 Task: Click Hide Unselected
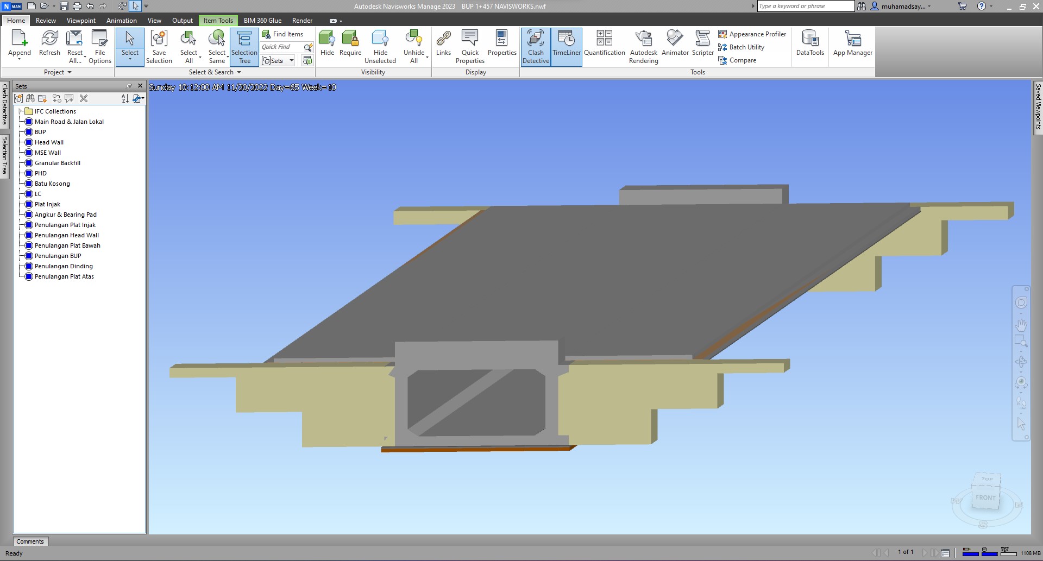[380, 47]
